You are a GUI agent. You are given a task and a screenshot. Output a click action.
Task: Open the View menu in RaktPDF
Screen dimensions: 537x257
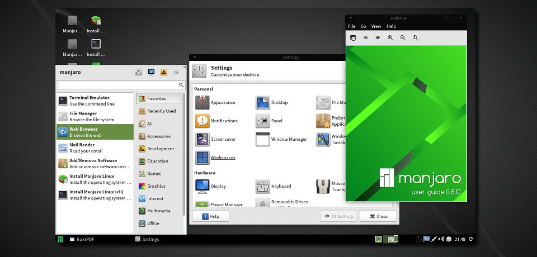pos(376,26)
